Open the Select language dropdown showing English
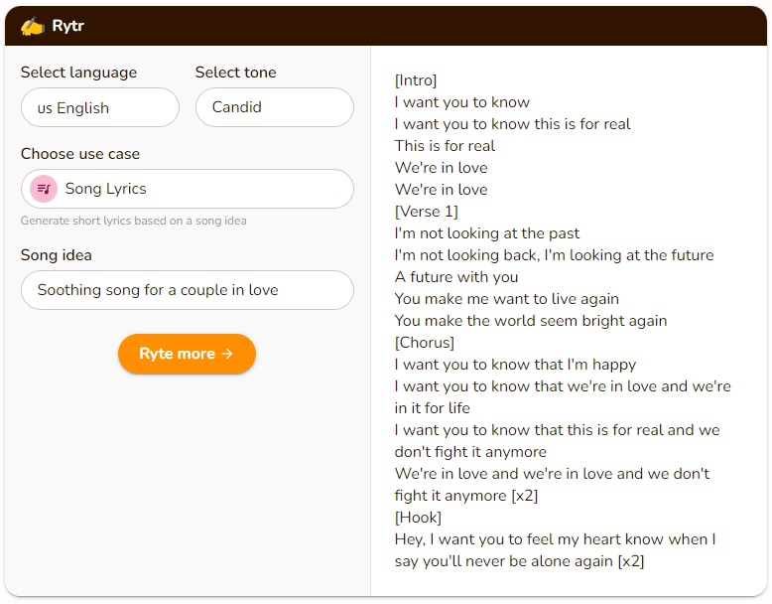Screen dimensions: 772x604 (100, 107)
